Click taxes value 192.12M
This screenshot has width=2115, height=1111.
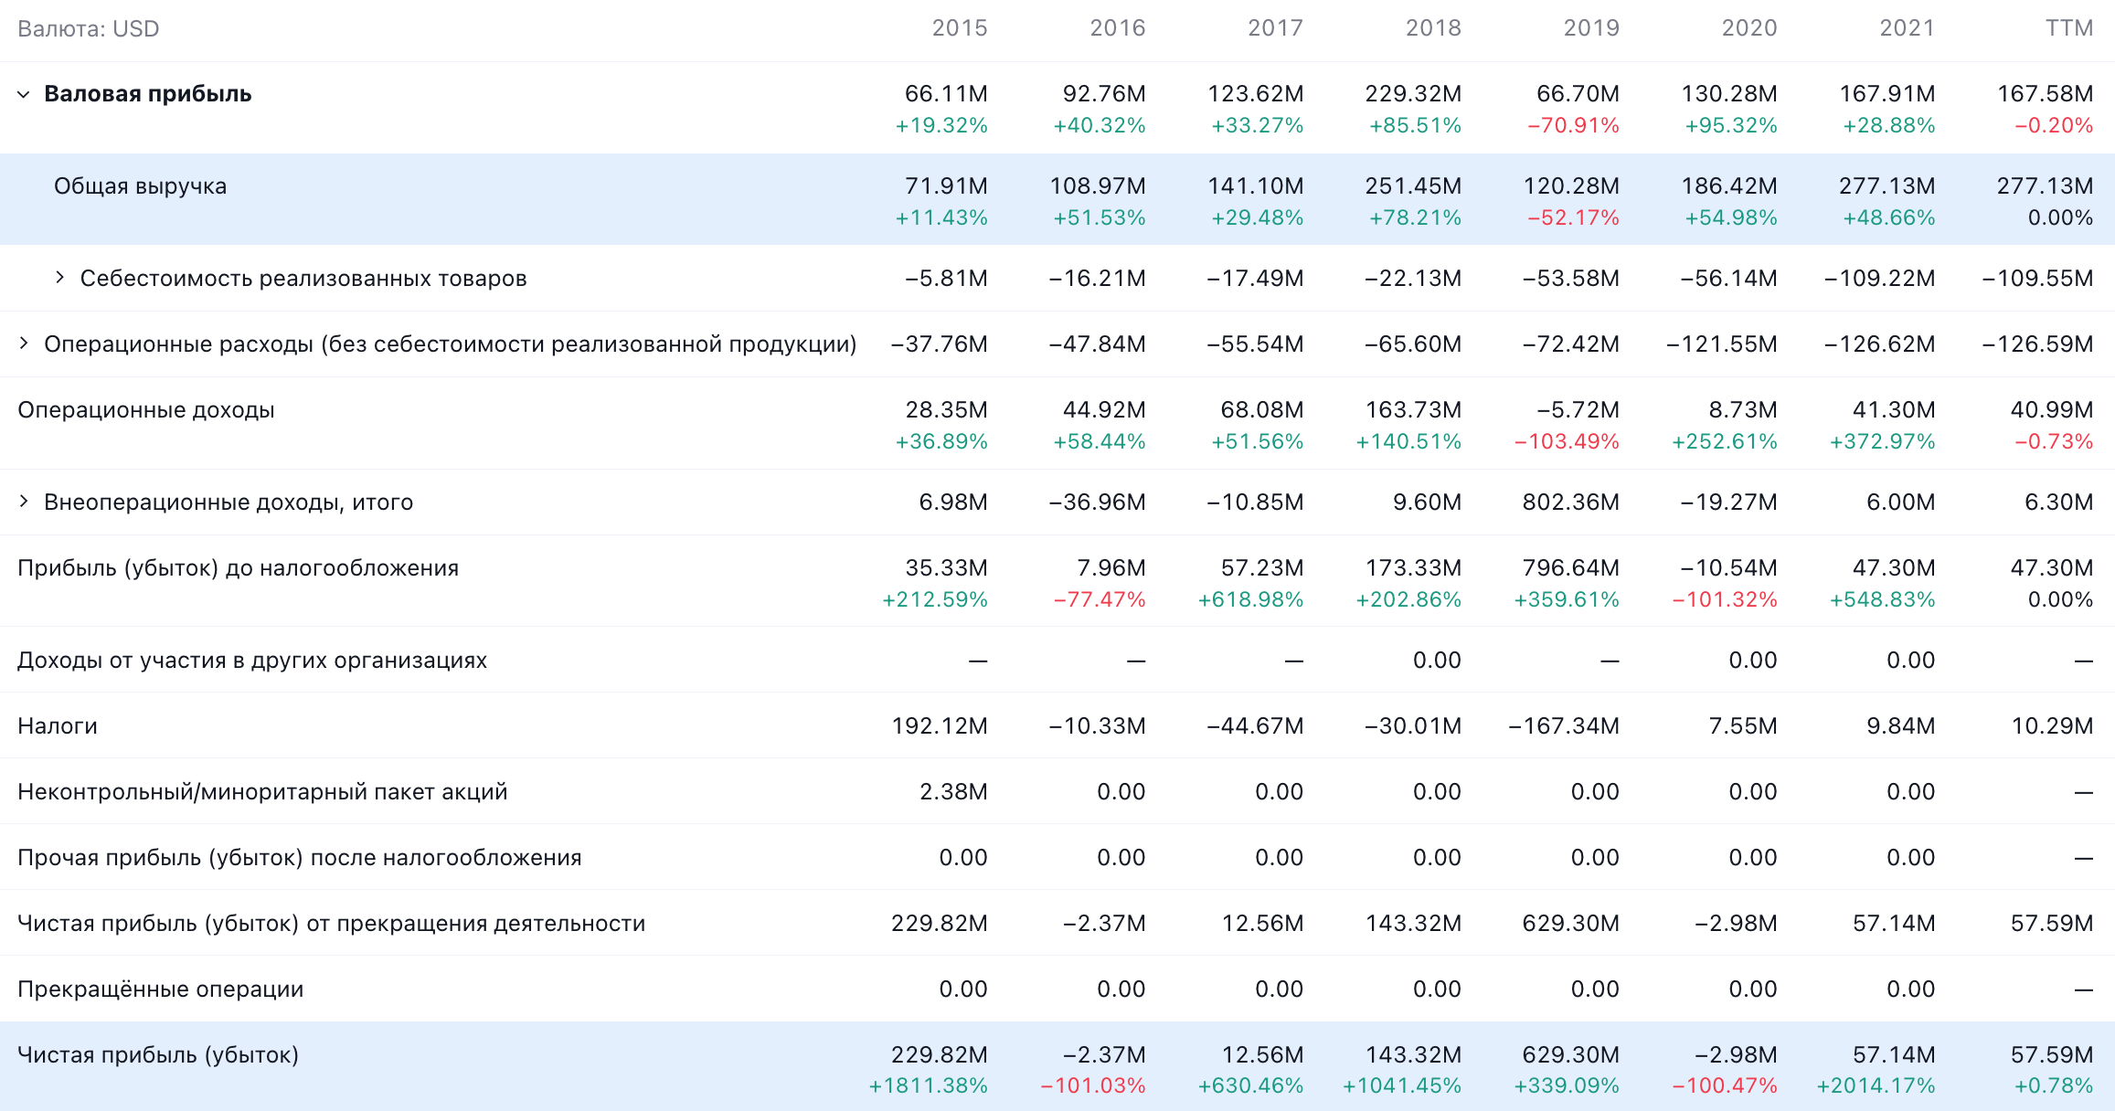(940, 726)
